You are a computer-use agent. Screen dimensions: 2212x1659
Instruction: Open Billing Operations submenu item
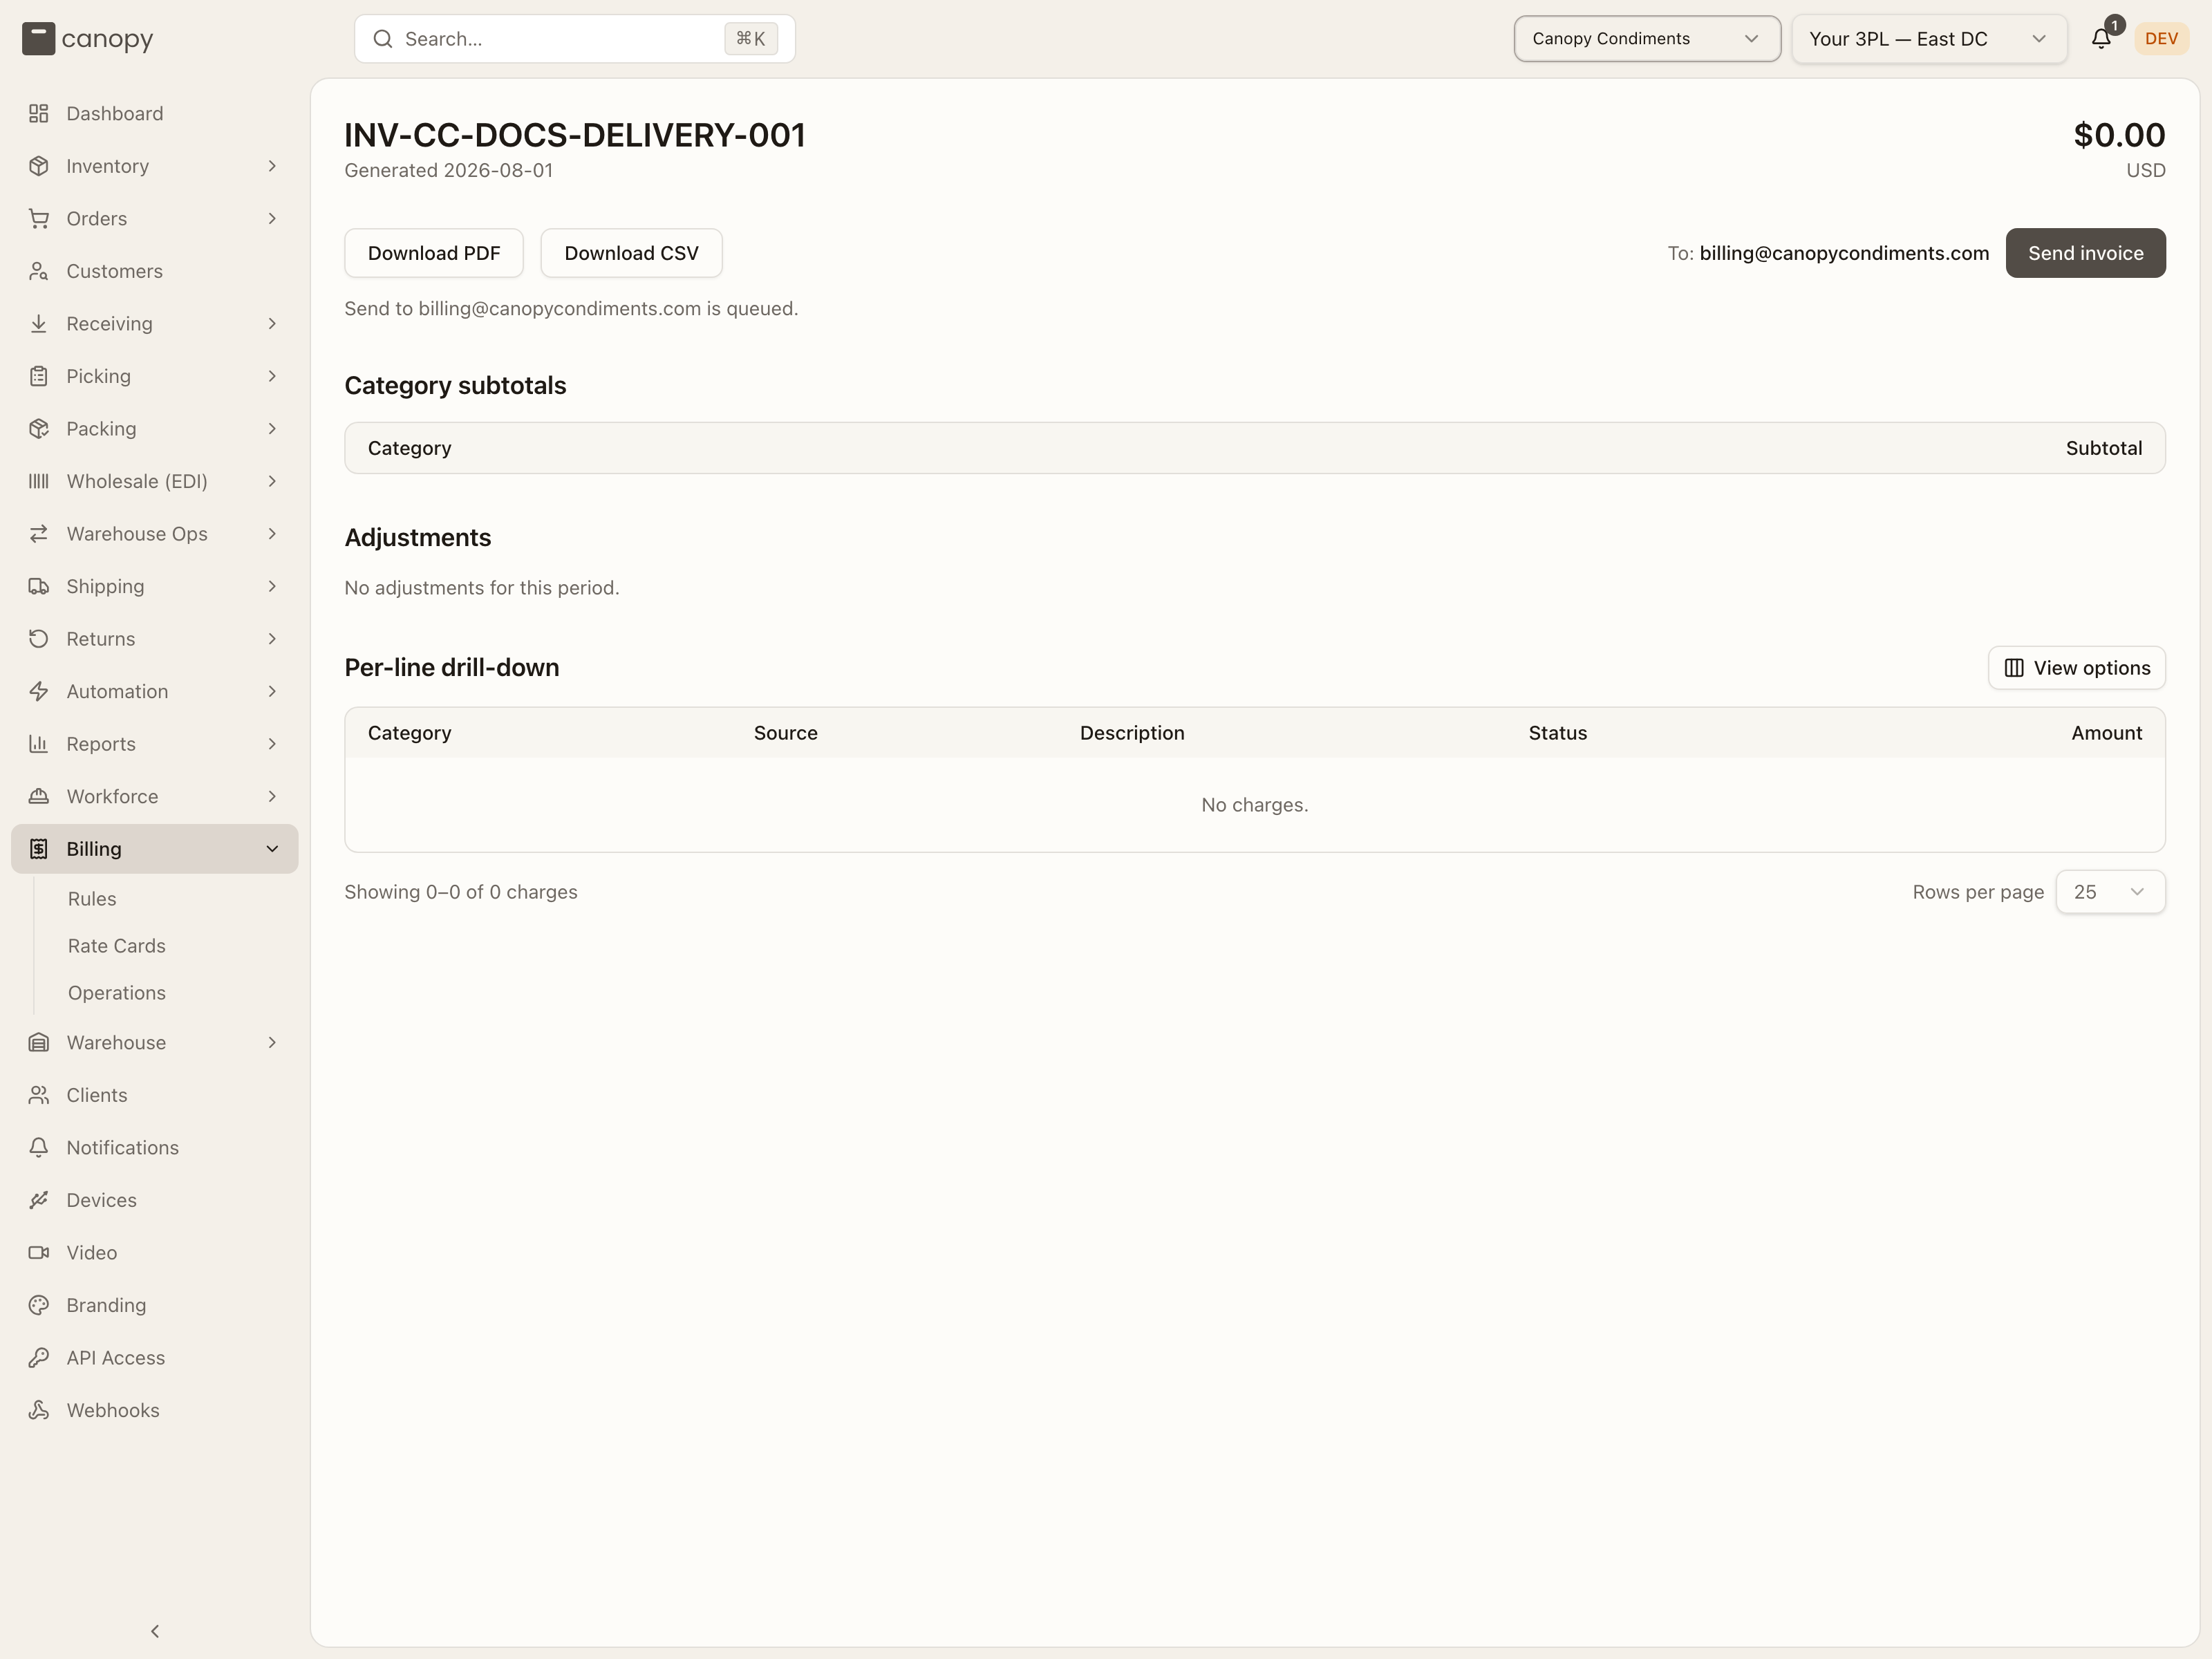click(117, 993)
